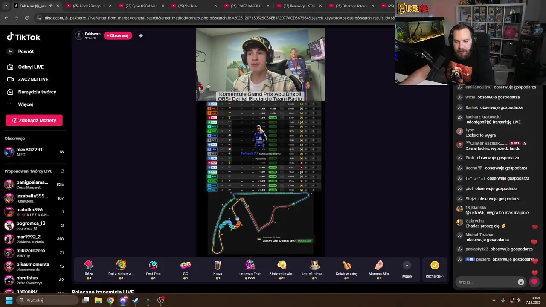Send the Daj z siebie w... gift
Viewport: 546px width, 307px height.
121,269
